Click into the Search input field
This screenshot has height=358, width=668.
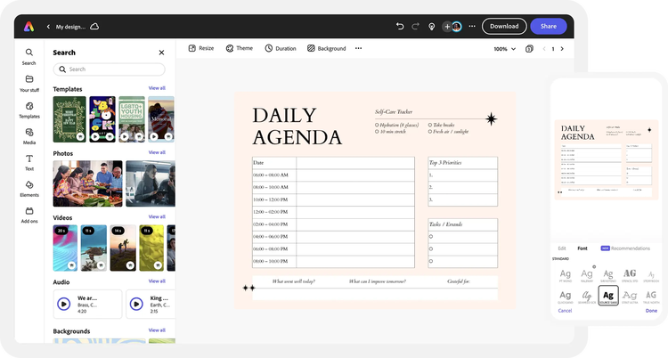tap(109, 69)
